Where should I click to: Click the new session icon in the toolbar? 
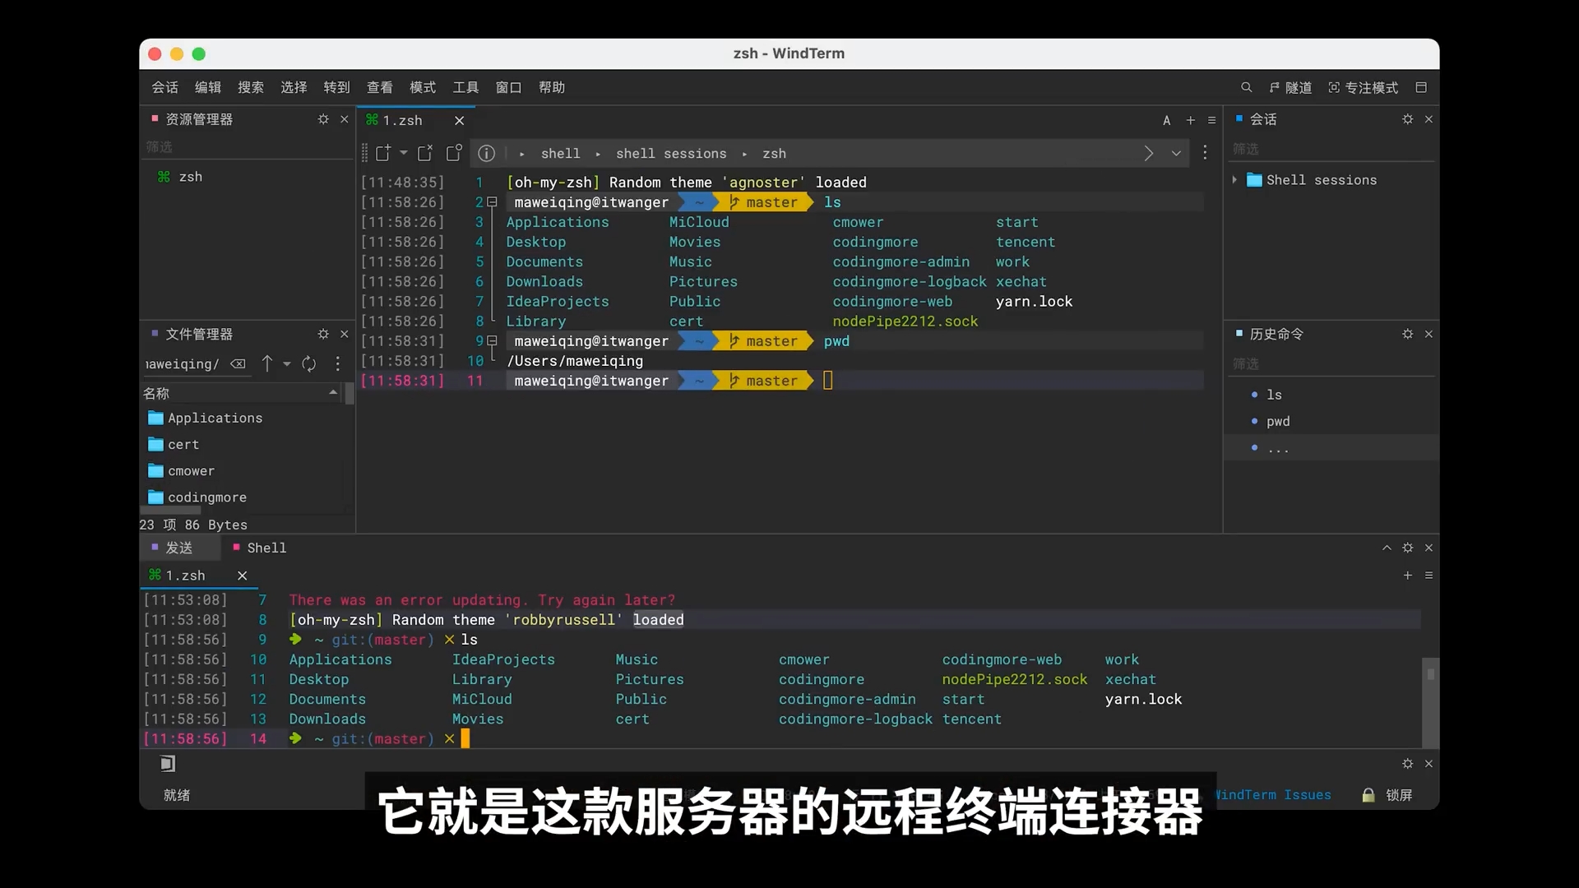coord(383,153)
